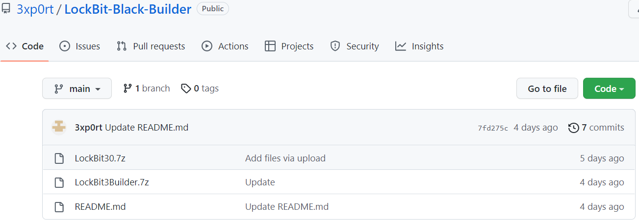View the 1 branch link

click(x=147, y=89)
